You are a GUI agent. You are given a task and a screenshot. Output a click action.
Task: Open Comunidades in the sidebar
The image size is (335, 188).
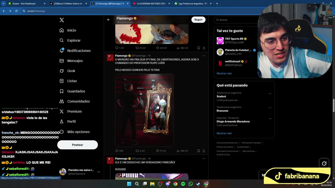click(75, 101)
